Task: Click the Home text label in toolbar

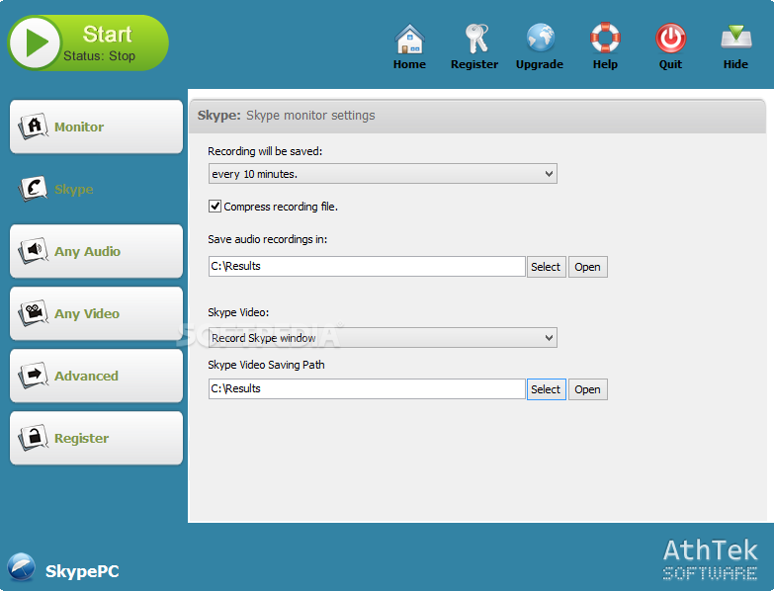Action: [x=409, y=64]
